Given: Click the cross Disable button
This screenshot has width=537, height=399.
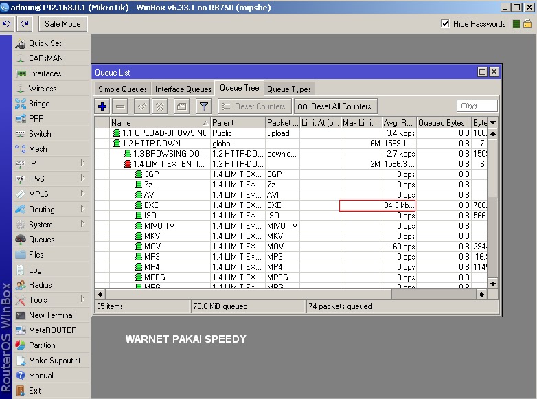Looking at the screenshot, I should [x=159, y=106].
